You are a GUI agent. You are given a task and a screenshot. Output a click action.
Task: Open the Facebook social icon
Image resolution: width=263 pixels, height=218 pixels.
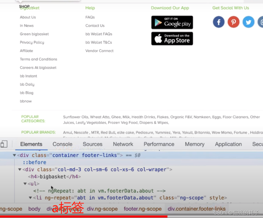[x=219, y=22]
